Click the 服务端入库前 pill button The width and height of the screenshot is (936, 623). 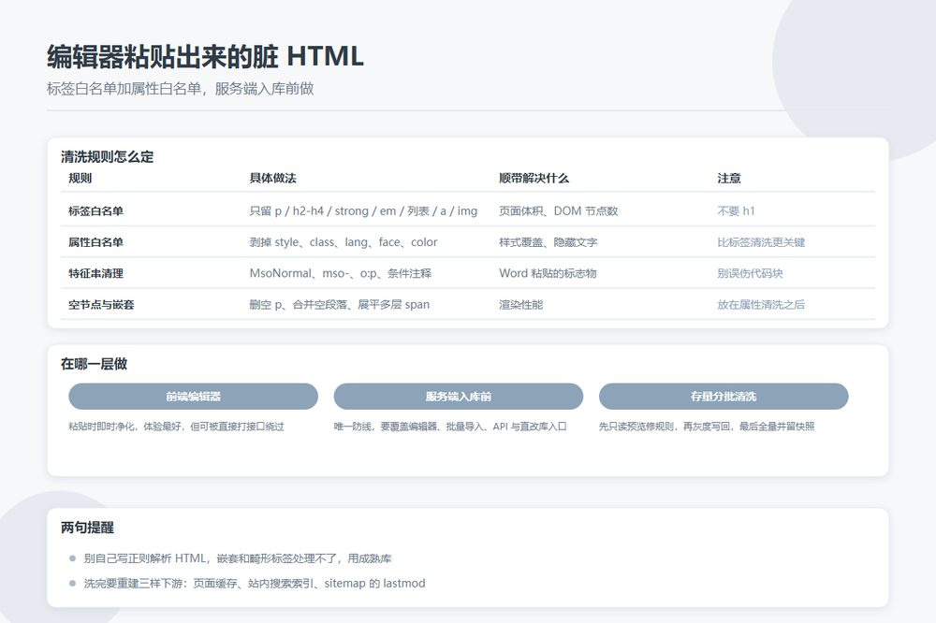pos(458,397)
